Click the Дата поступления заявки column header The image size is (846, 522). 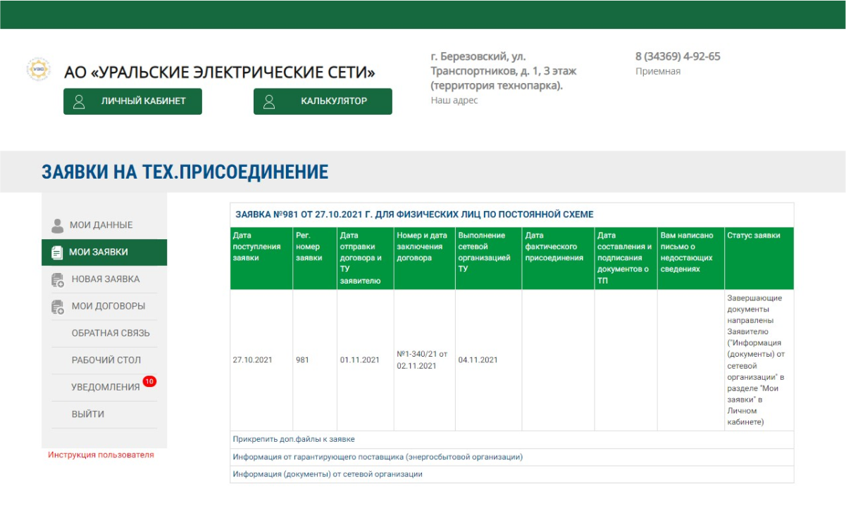tap(261, 258)
